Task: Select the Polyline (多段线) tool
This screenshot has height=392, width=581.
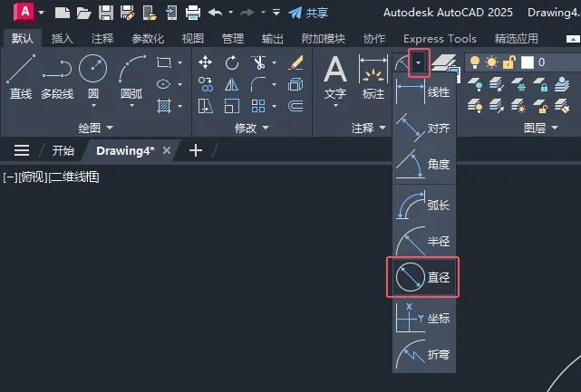Action: pos(57,77)
